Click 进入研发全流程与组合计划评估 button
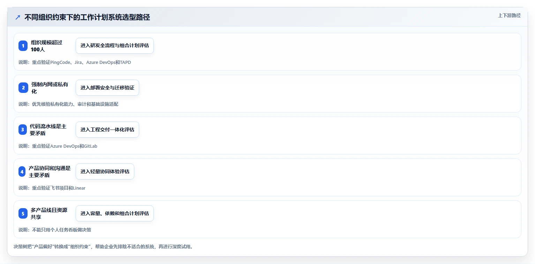The height and width of the screenshot is (264, 535). (115, 46)
